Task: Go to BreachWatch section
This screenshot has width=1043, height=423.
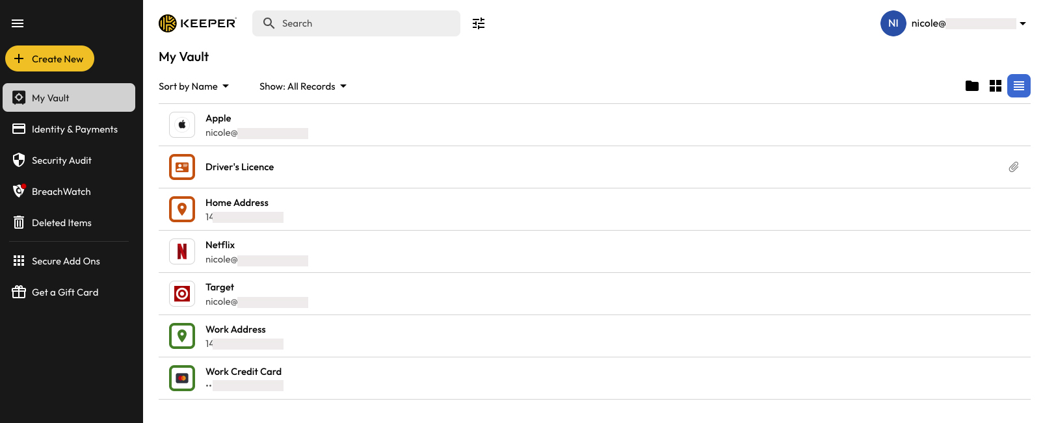Action: tap(61, 192)
